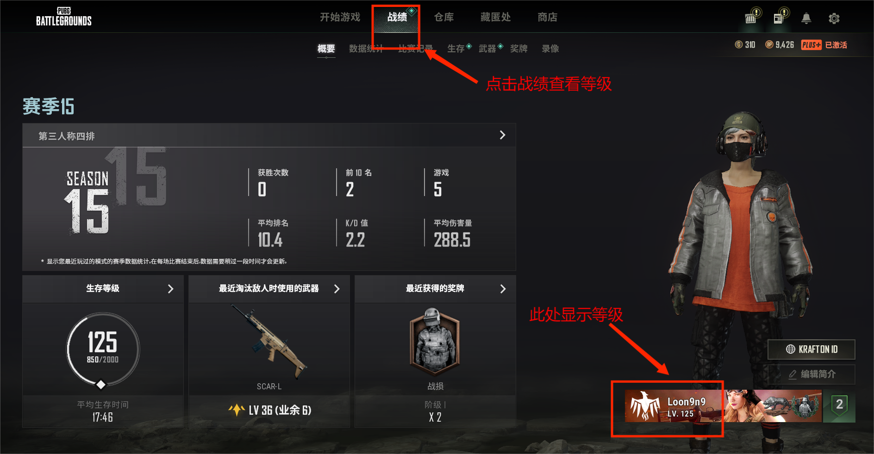Click the 编辑简介 button
Screen dimensions: 874x454
tap(811, 374)
